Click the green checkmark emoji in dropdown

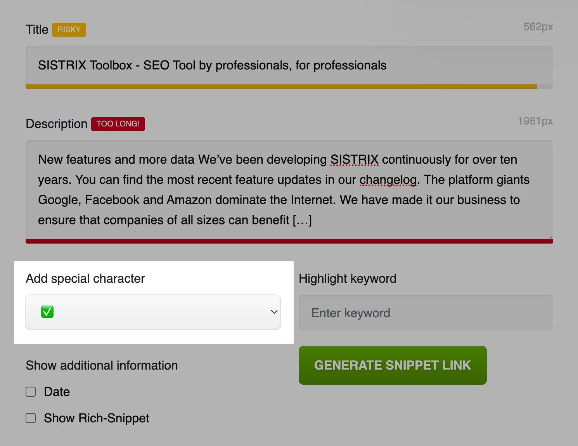coord(47,312)
